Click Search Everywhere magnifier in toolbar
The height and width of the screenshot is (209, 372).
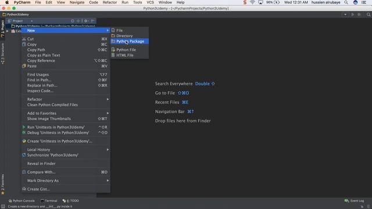click(x=369, y=15)
